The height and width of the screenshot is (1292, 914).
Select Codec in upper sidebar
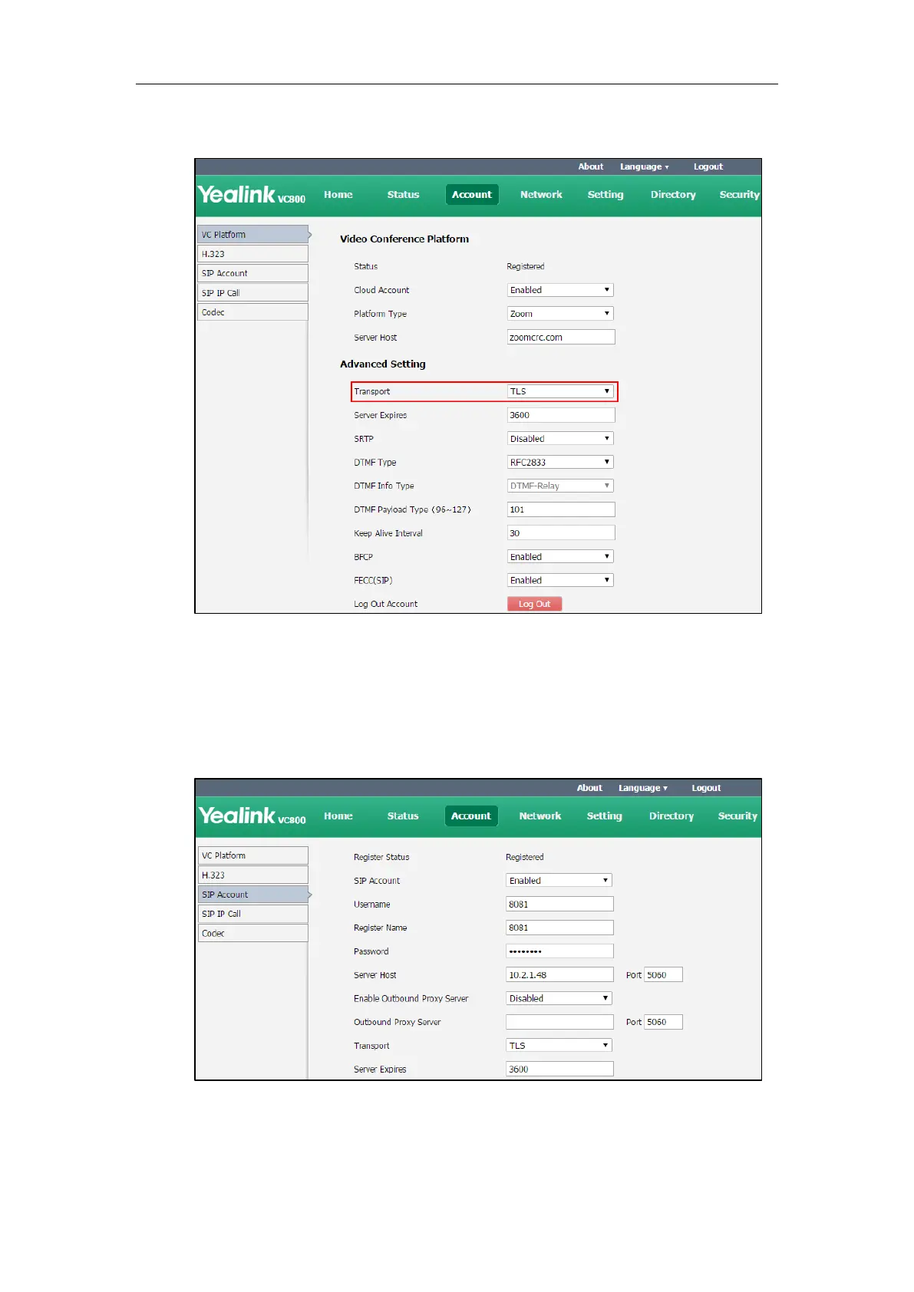pos(253,312)
